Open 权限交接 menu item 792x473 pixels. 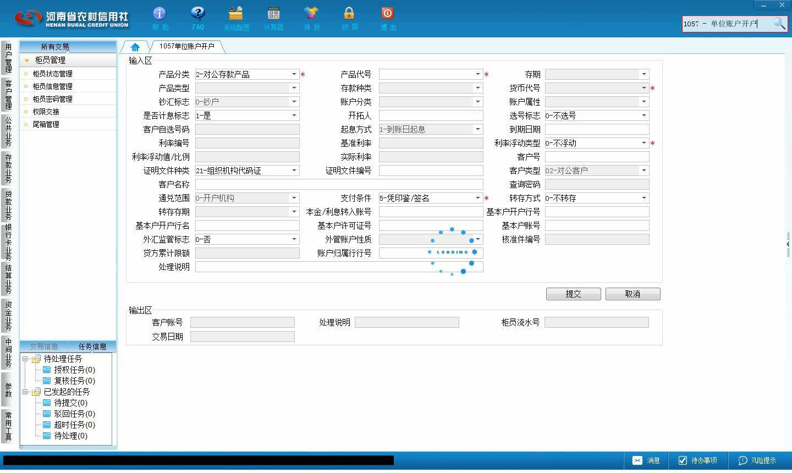point(46,112)
